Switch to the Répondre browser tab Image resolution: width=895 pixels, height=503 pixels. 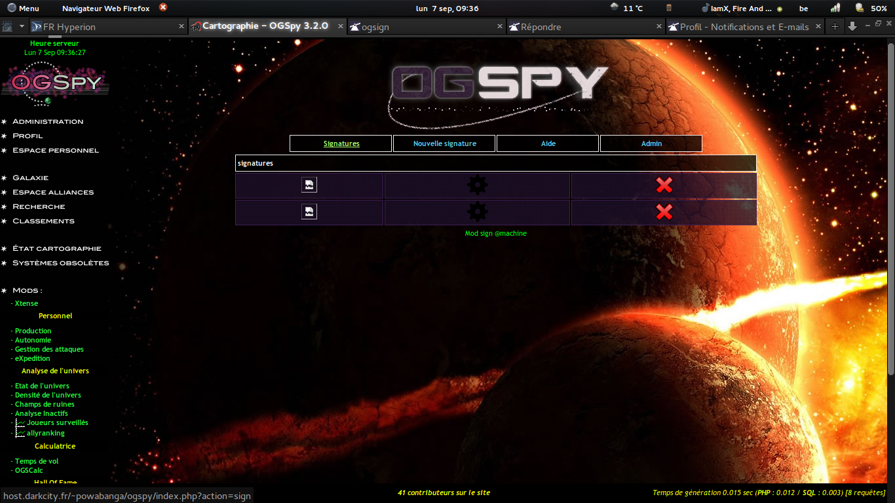(586, 27)
